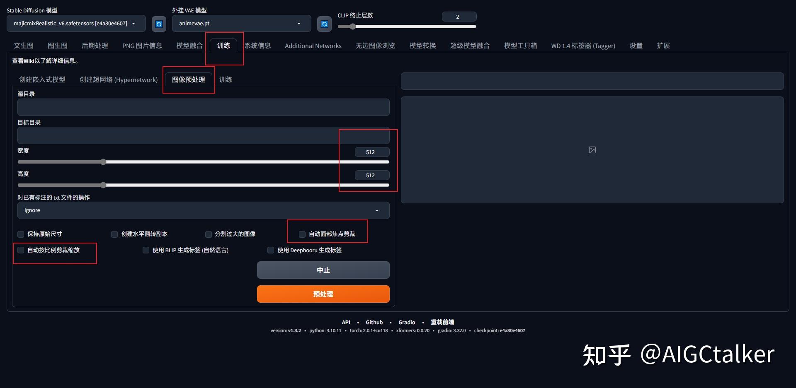
Task: Check 创建水平翻转副本 option
Action: point(114,234)
